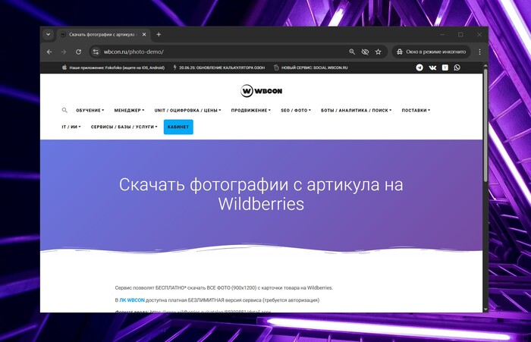Open tab search dropdown arrow
Image resolution: width=531 pixels, height=342 pixels.
pos(49,35)
